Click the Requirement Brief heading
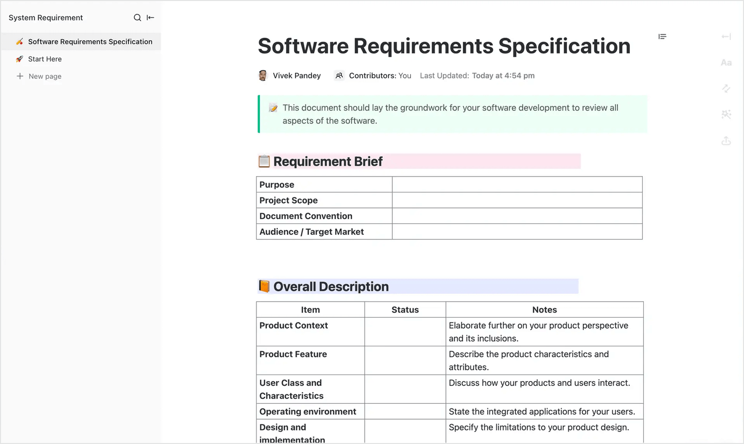The image size is (744, 444). click(328, 162)
